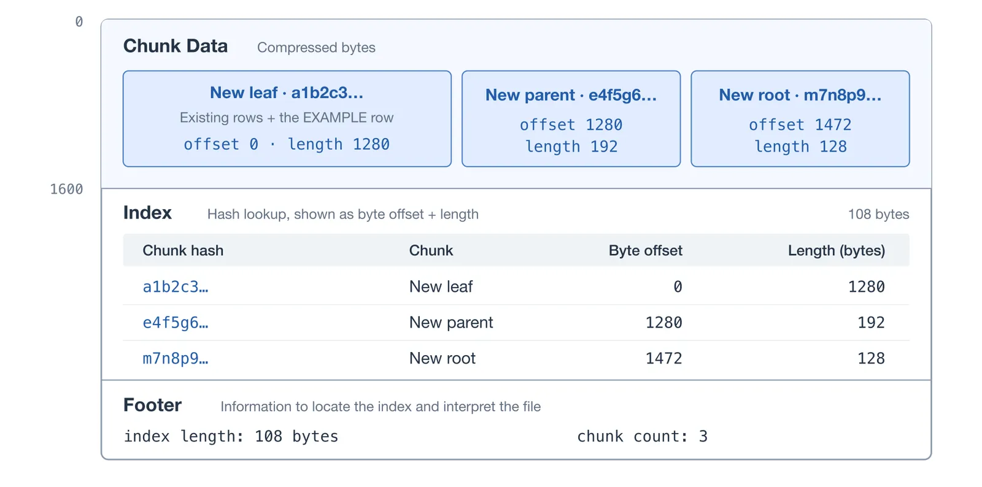Click 'Hash lookup, shown as byte offset + length'
This screenshot has height=487, width=982.
[343, 214]
